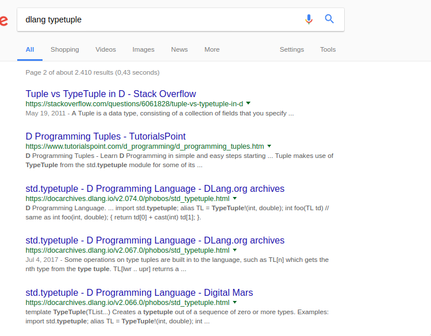Click the 'May 19, 2011' snippet text
Screen dimensions: 431x336
tap(45, 114)
